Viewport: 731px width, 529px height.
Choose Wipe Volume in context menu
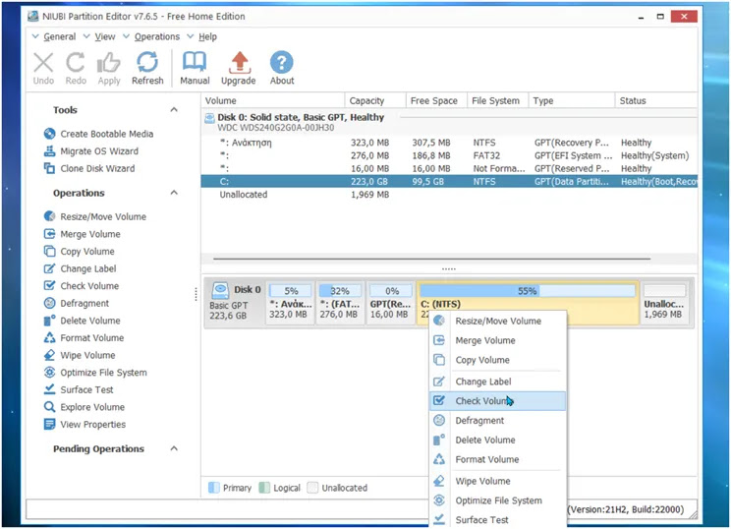pyautogui.click(x=498, y=481)
